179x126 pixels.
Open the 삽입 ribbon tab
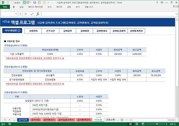pyautogui.click(x=22, y=7)
